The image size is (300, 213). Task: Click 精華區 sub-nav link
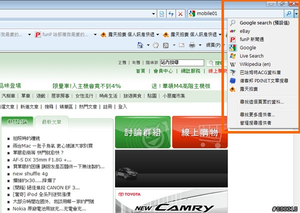(66, 107)
